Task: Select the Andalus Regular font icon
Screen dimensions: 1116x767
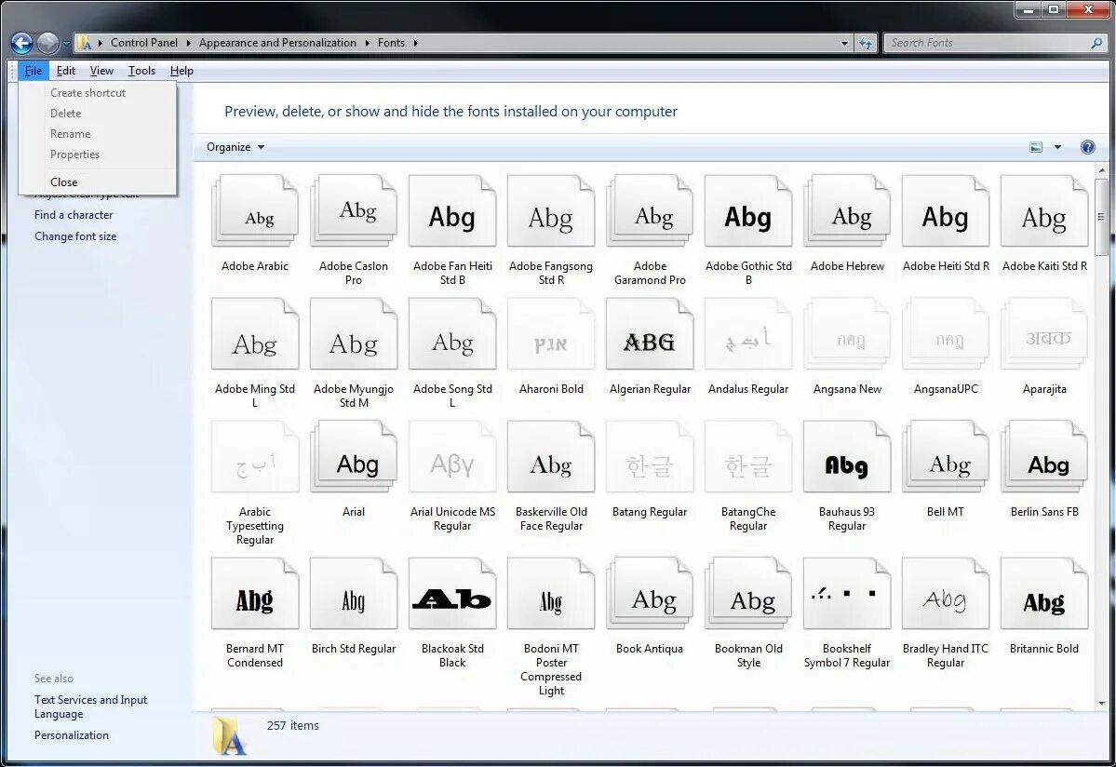Action: 748,333
